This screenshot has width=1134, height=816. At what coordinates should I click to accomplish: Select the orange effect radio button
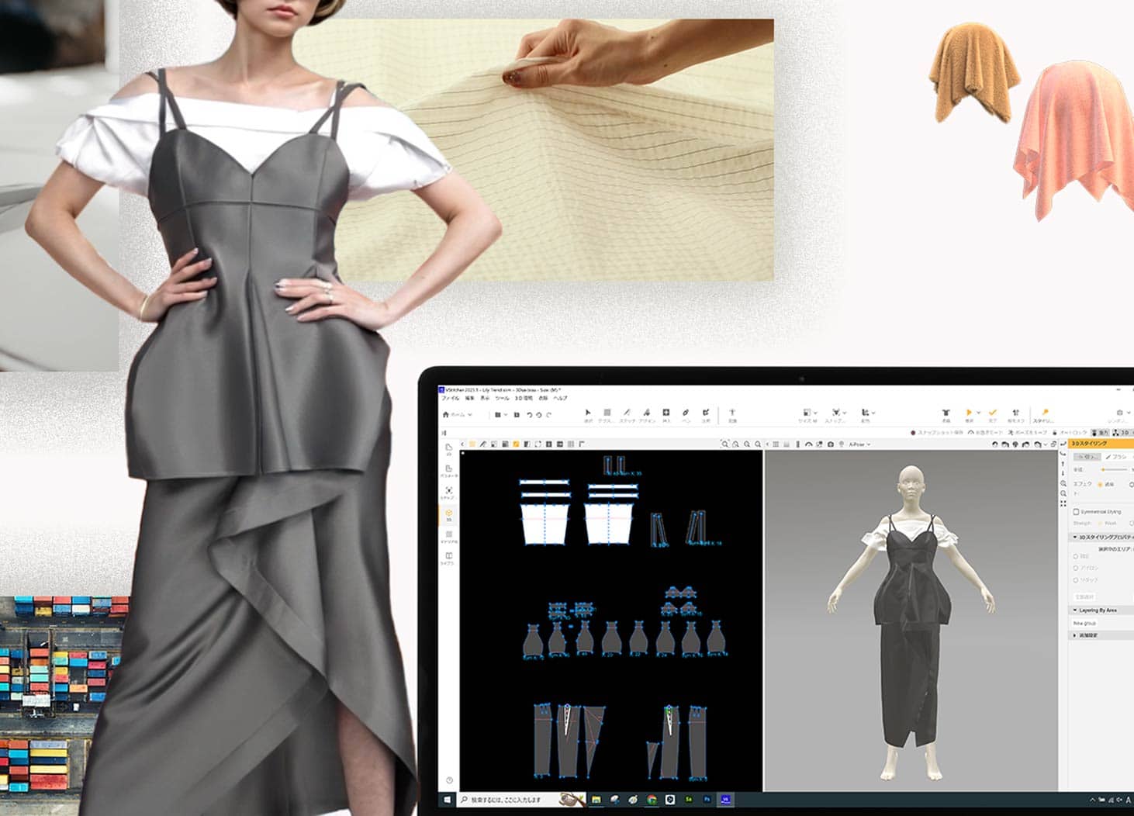(1100, 484)
